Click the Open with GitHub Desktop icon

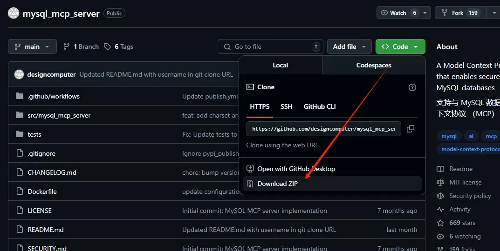pyautogui.click(x=250, y=169)
